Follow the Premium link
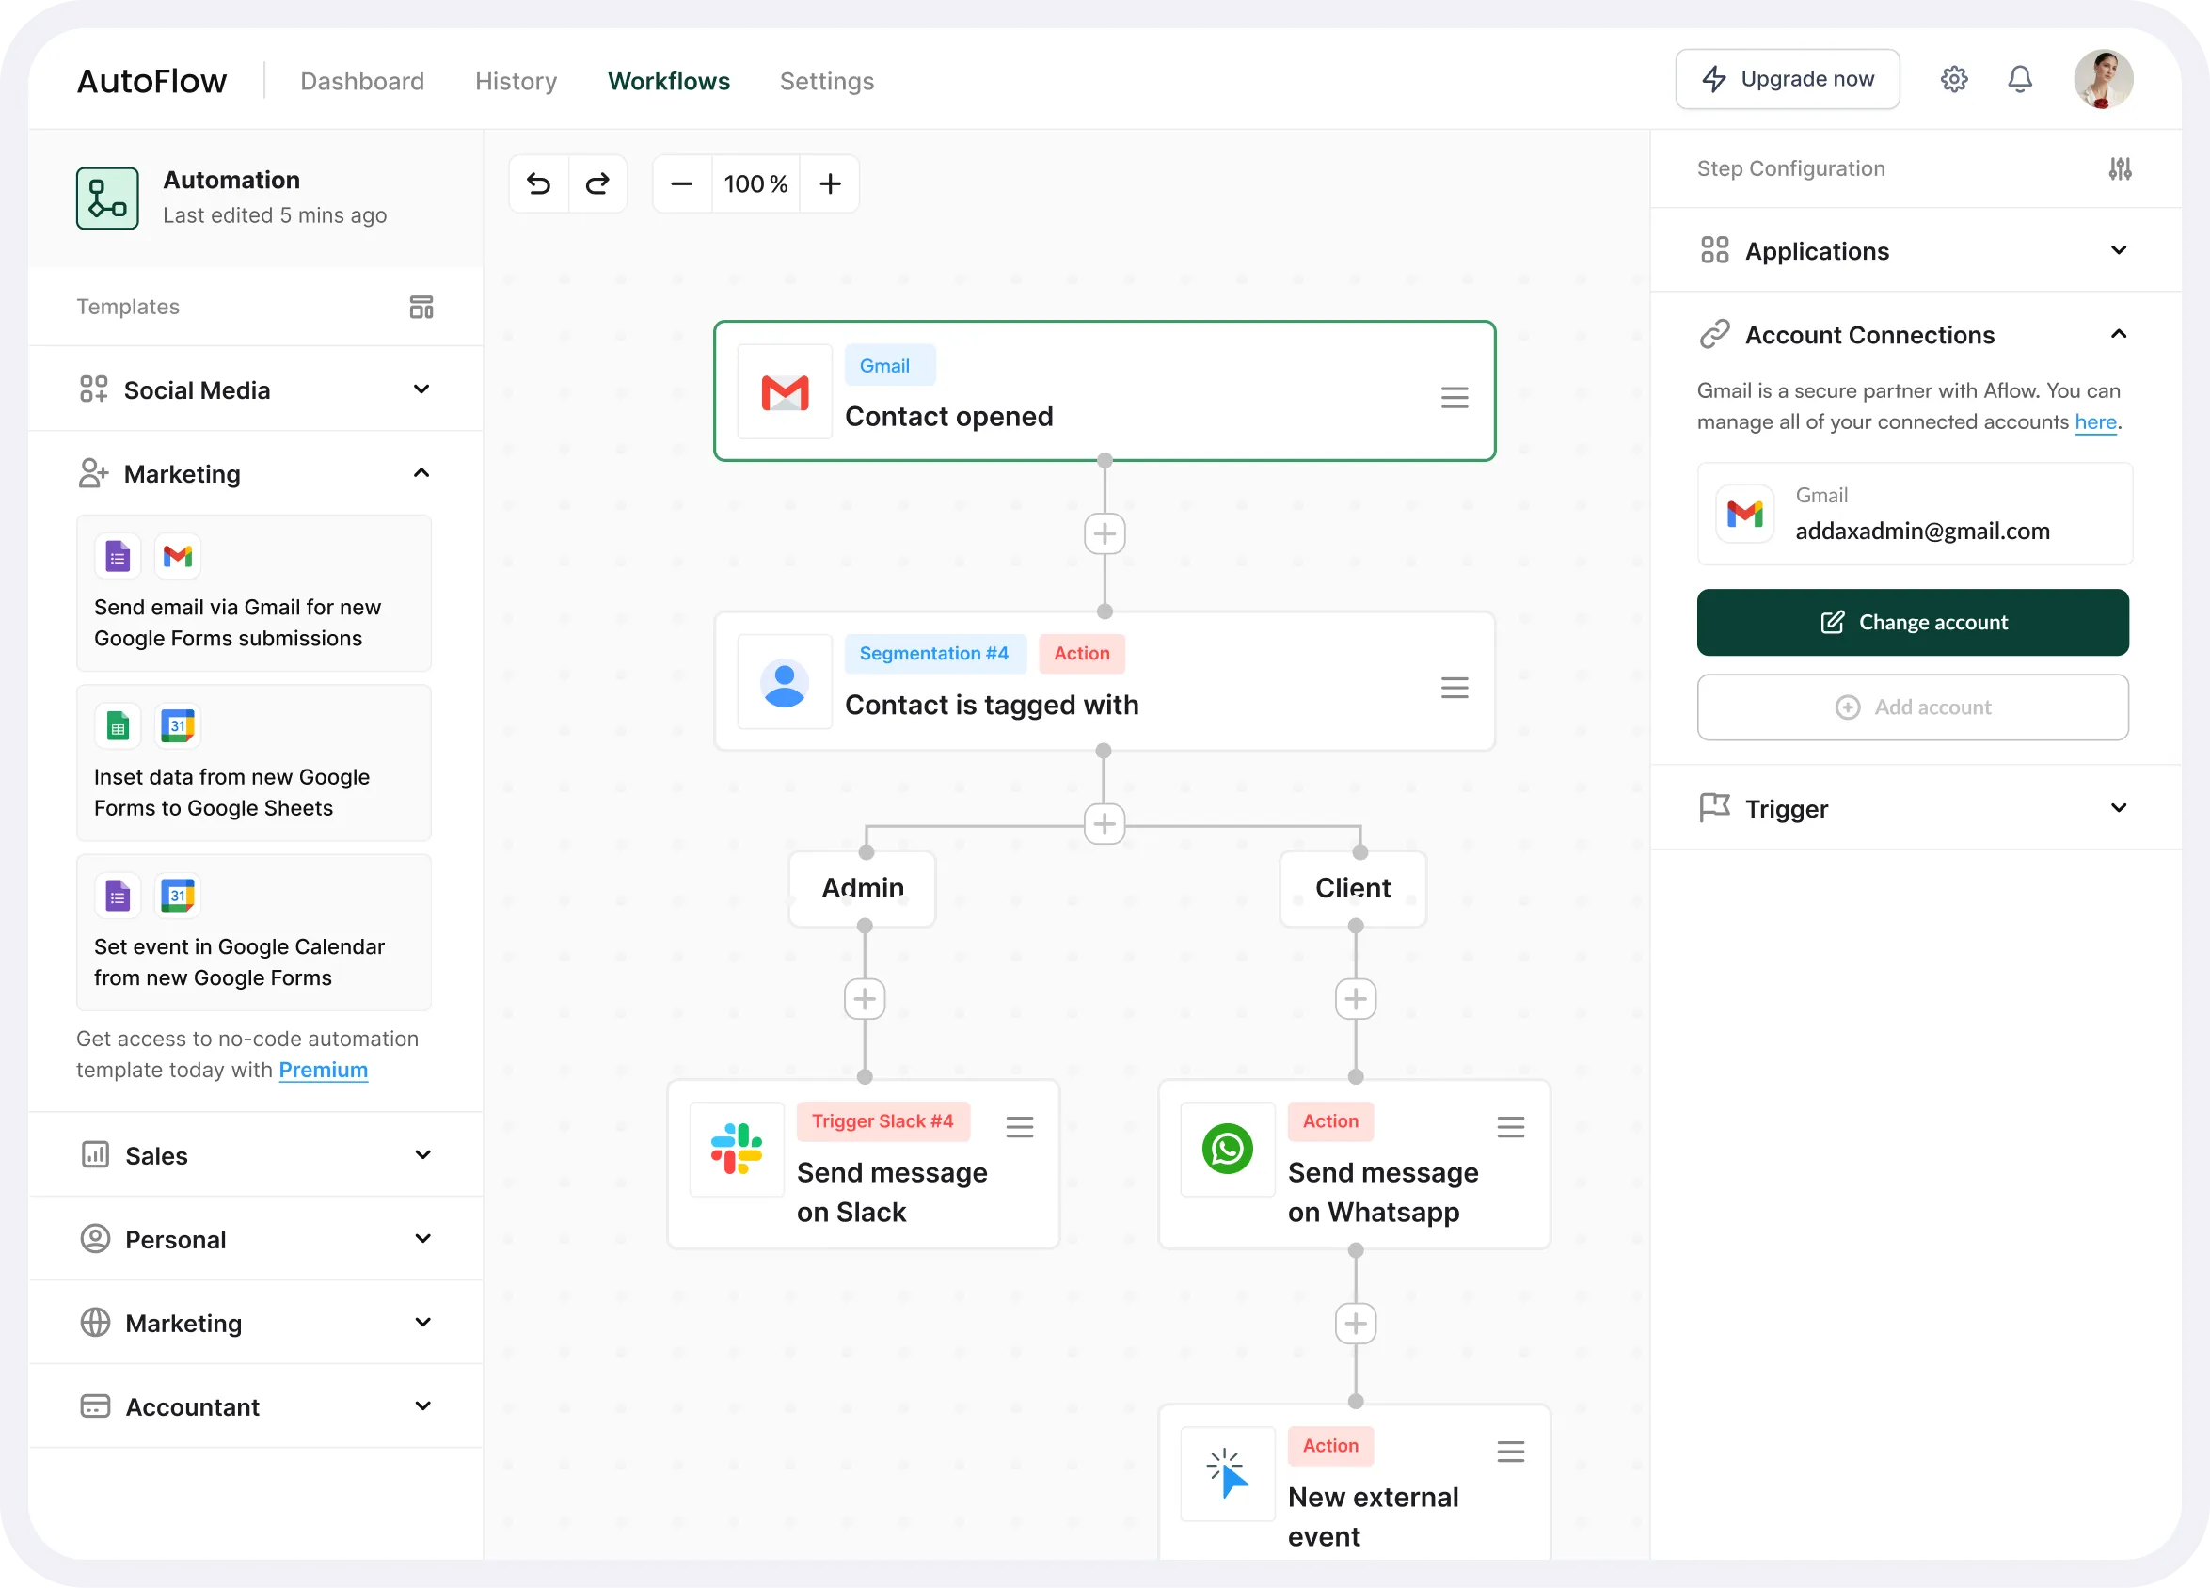 coord(323,1070)
